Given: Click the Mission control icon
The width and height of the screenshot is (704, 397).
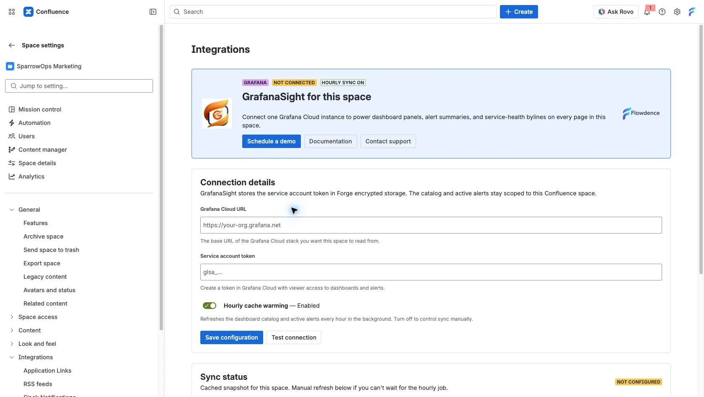Looking at the screenshot, I should tap(12, 109).
